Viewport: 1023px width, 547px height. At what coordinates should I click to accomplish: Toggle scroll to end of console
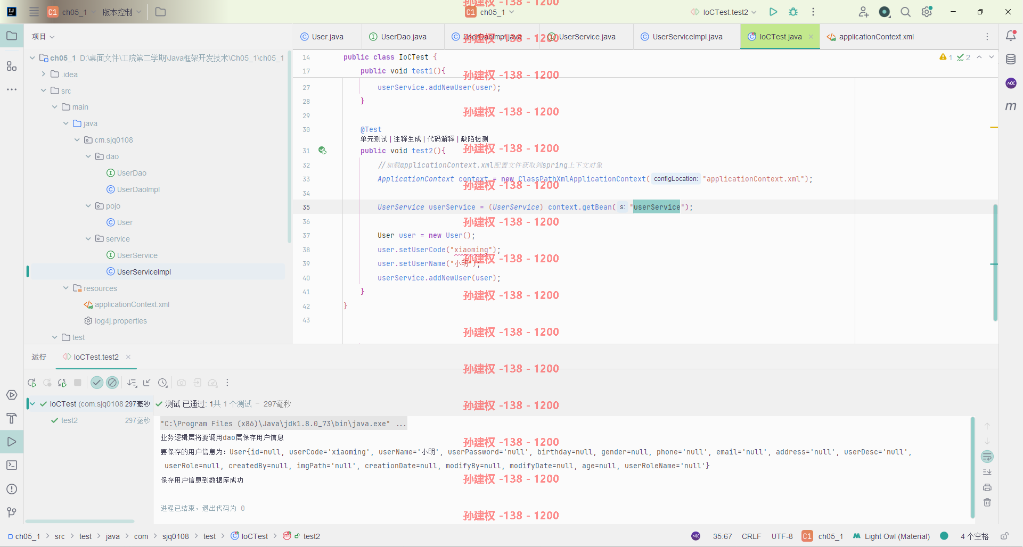(987, 472)
